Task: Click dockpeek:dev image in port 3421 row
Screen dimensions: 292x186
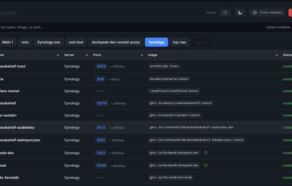Action: [174, 152]
